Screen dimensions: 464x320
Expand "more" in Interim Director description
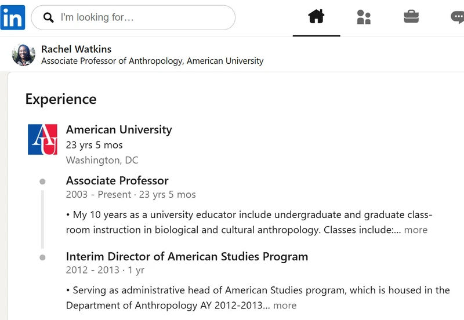click(285, 305)
